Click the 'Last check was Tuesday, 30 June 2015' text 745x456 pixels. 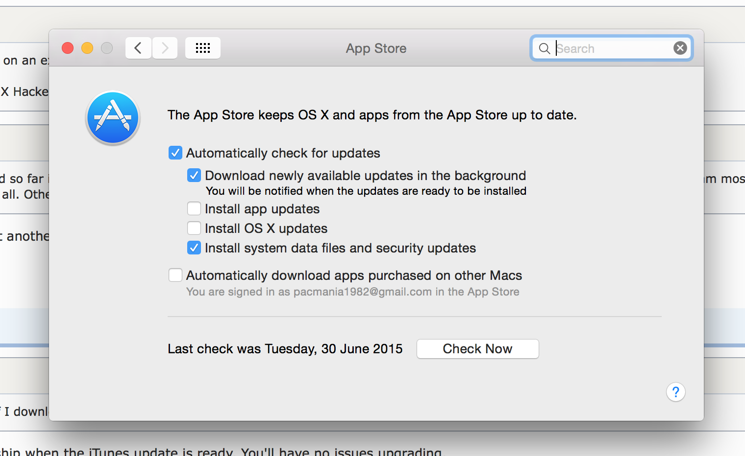click(x=285, y=349)
